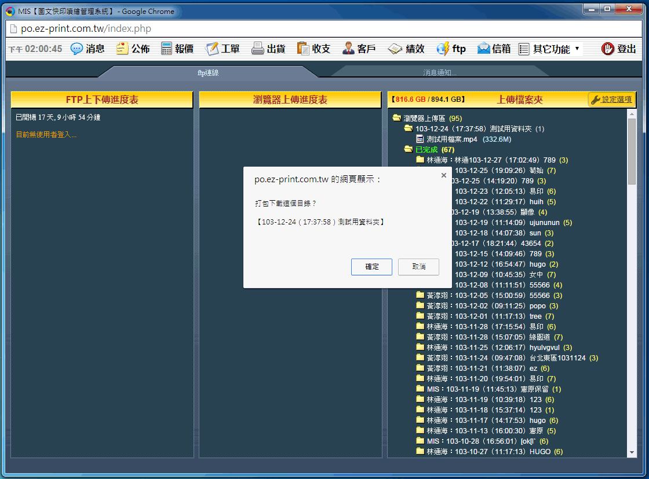Select the 工單 work order icon
The height and width of the screenshot is (479, 649).
tap(212, 49)
